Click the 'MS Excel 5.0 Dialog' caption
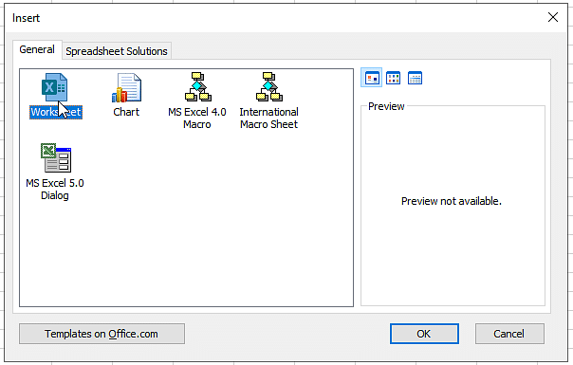 coord(55,189)
